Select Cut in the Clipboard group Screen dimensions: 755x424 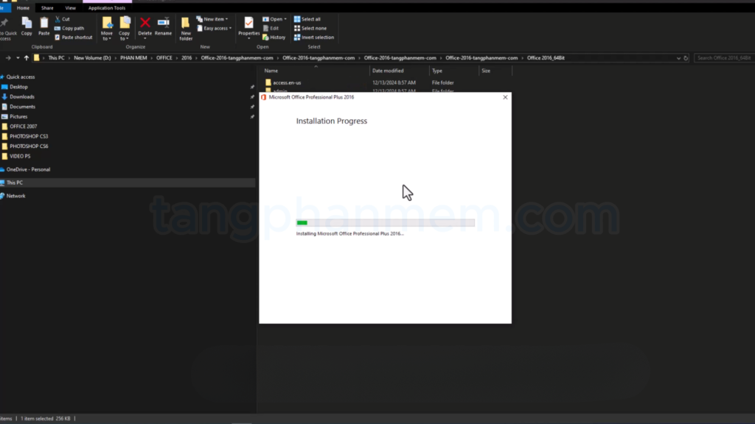pos(62,19)
